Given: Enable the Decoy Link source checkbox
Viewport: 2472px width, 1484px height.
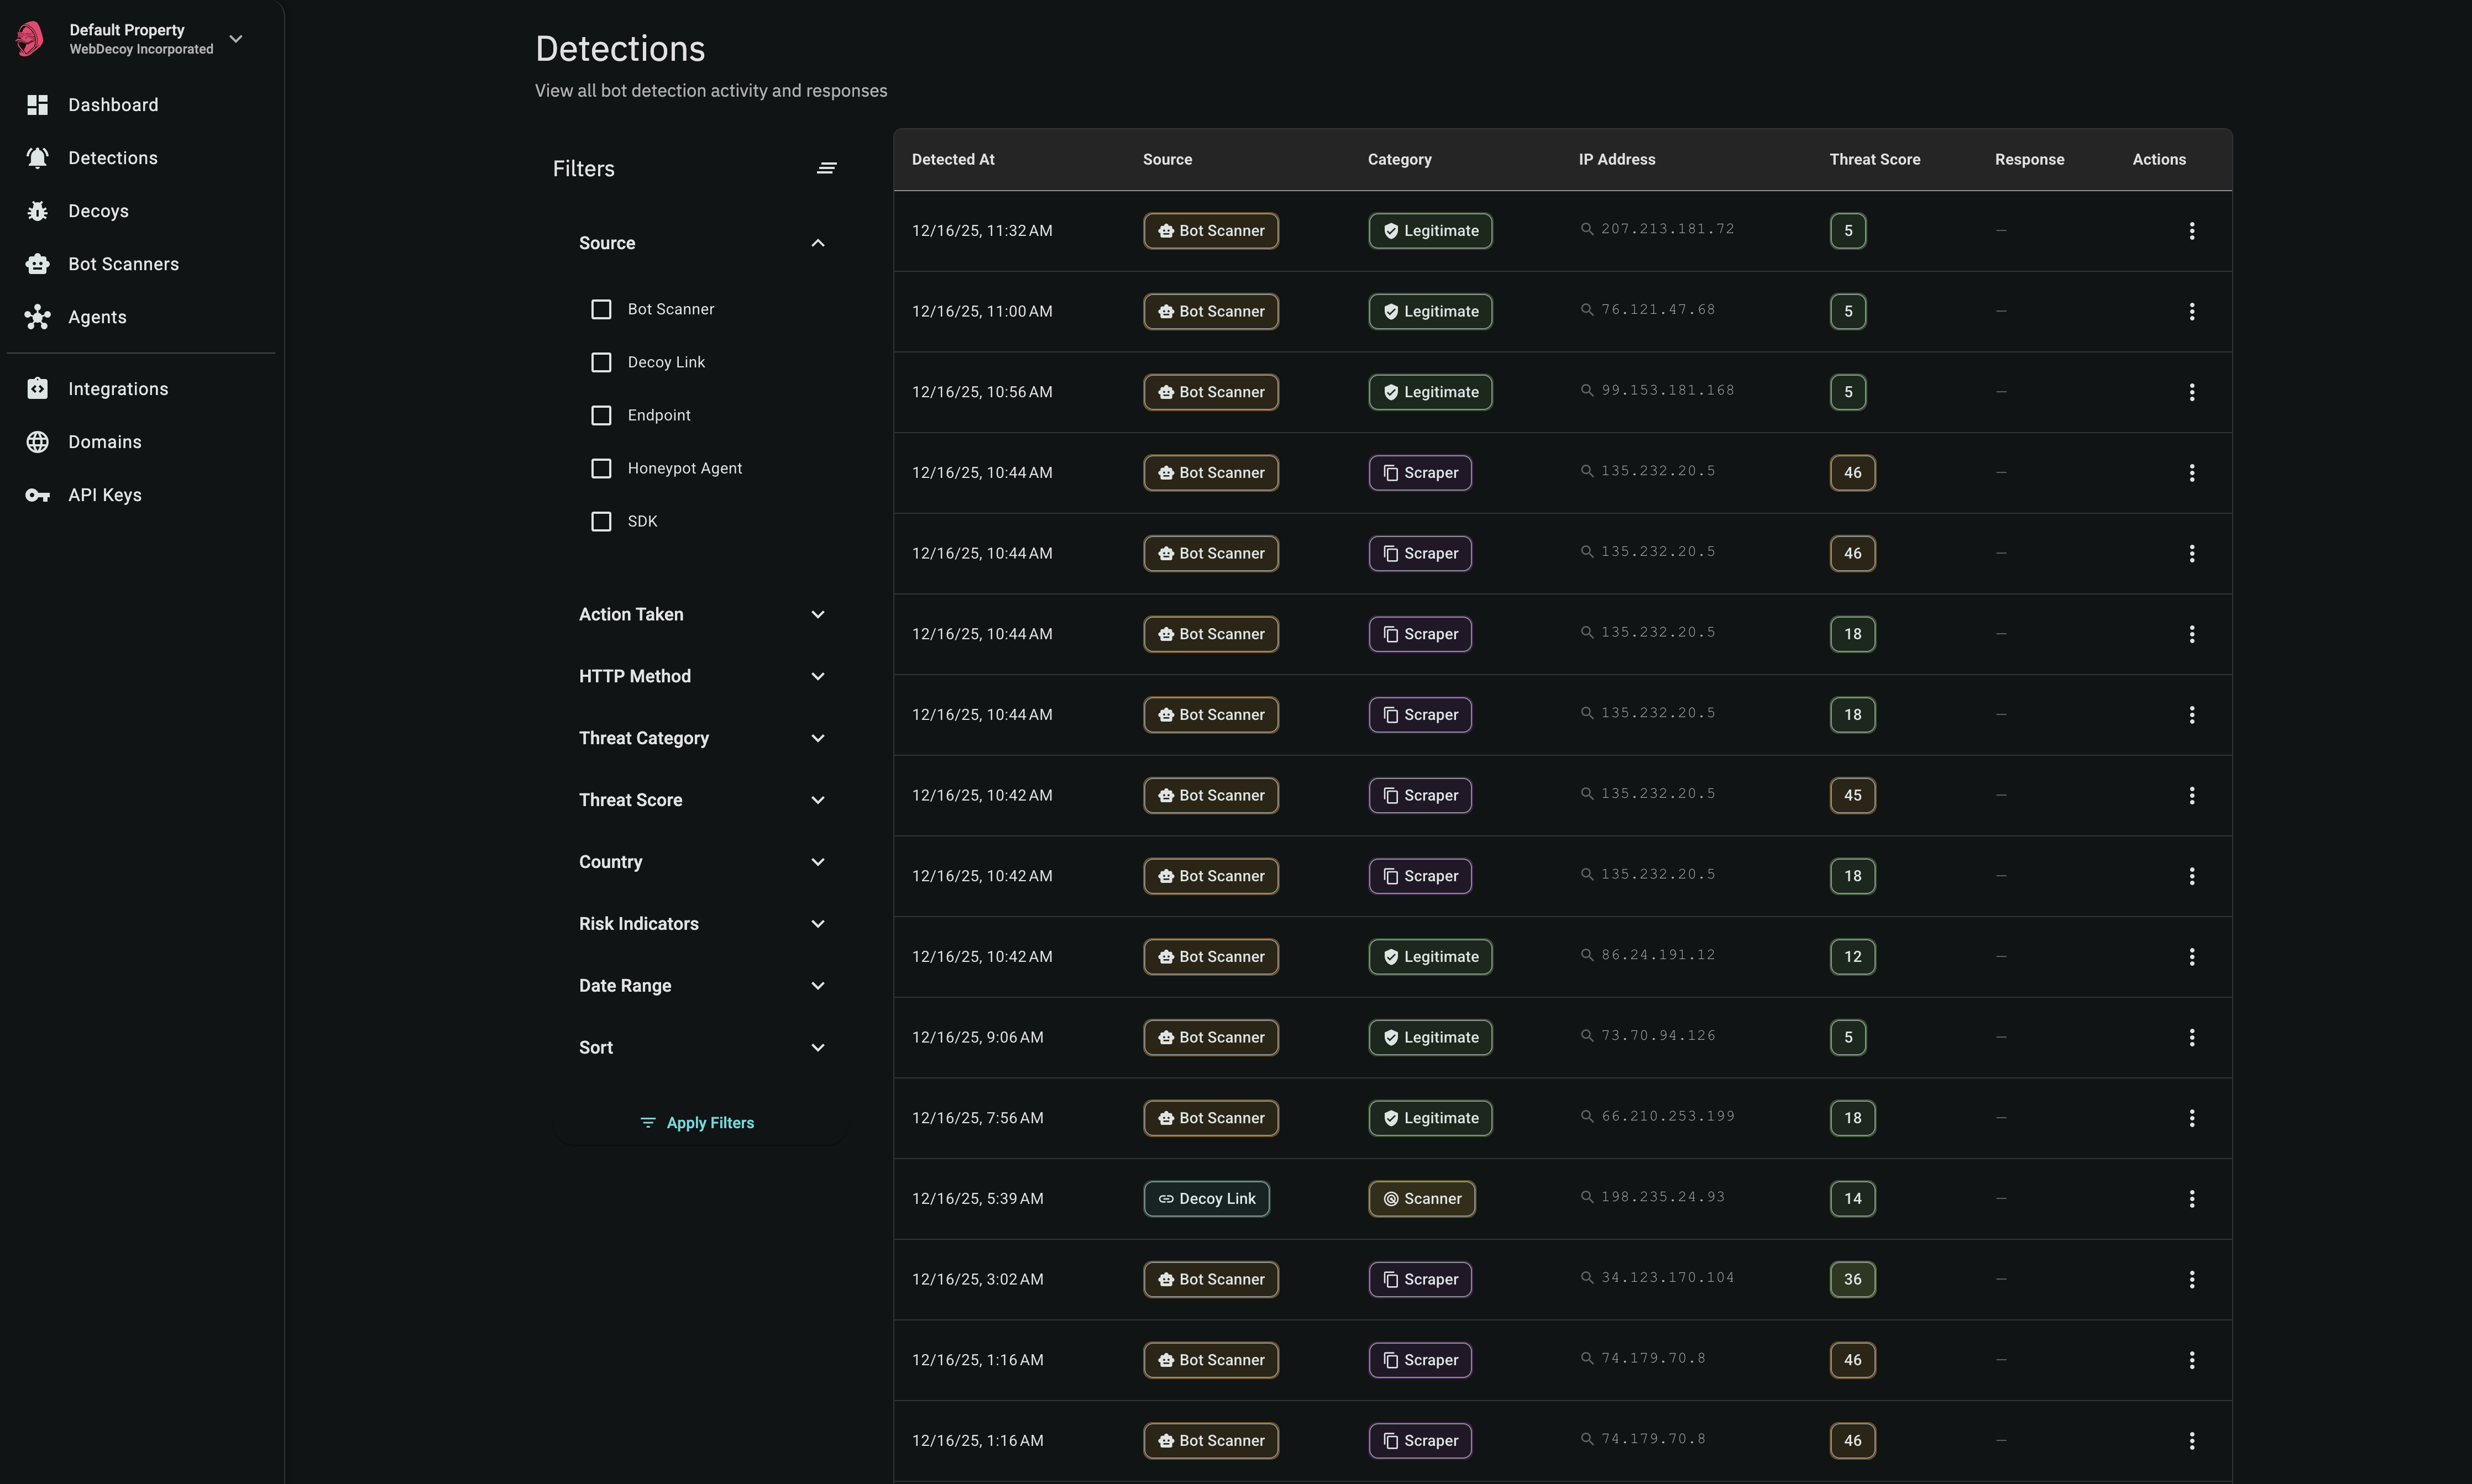Looking at the screenshot, I should 600,363.
